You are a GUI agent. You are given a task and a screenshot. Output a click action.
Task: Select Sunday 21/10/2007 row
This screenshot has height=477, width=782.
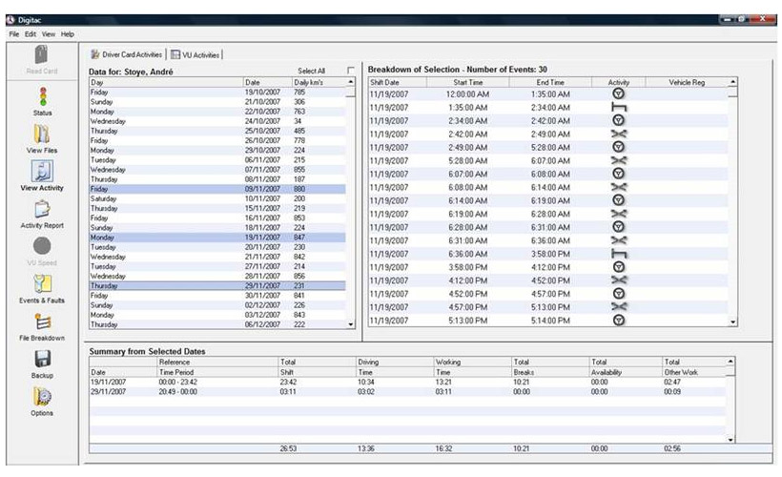pos(217,102)
